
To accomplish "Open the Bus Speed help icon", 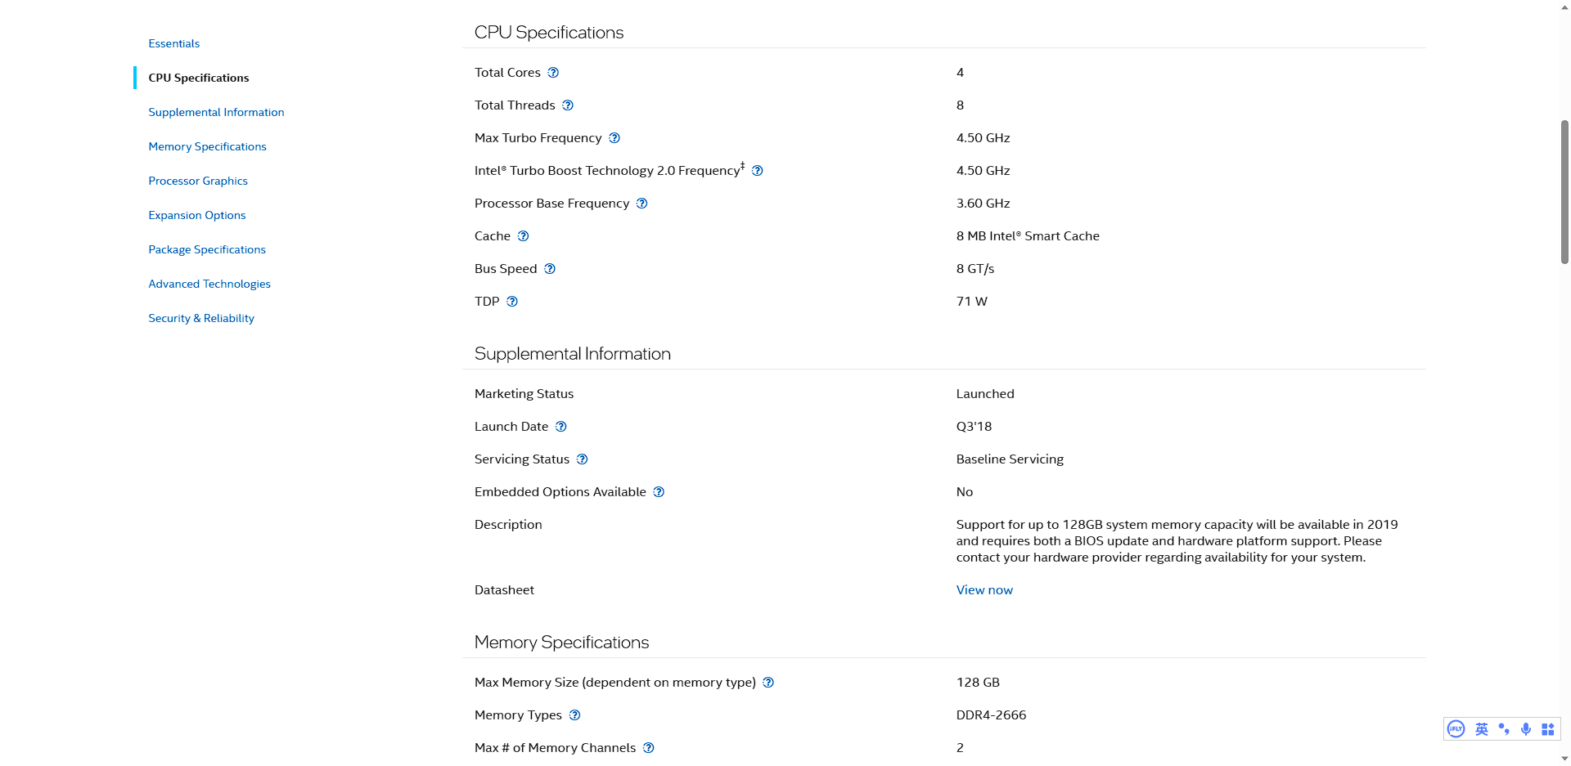I will [x=550, y=269].
